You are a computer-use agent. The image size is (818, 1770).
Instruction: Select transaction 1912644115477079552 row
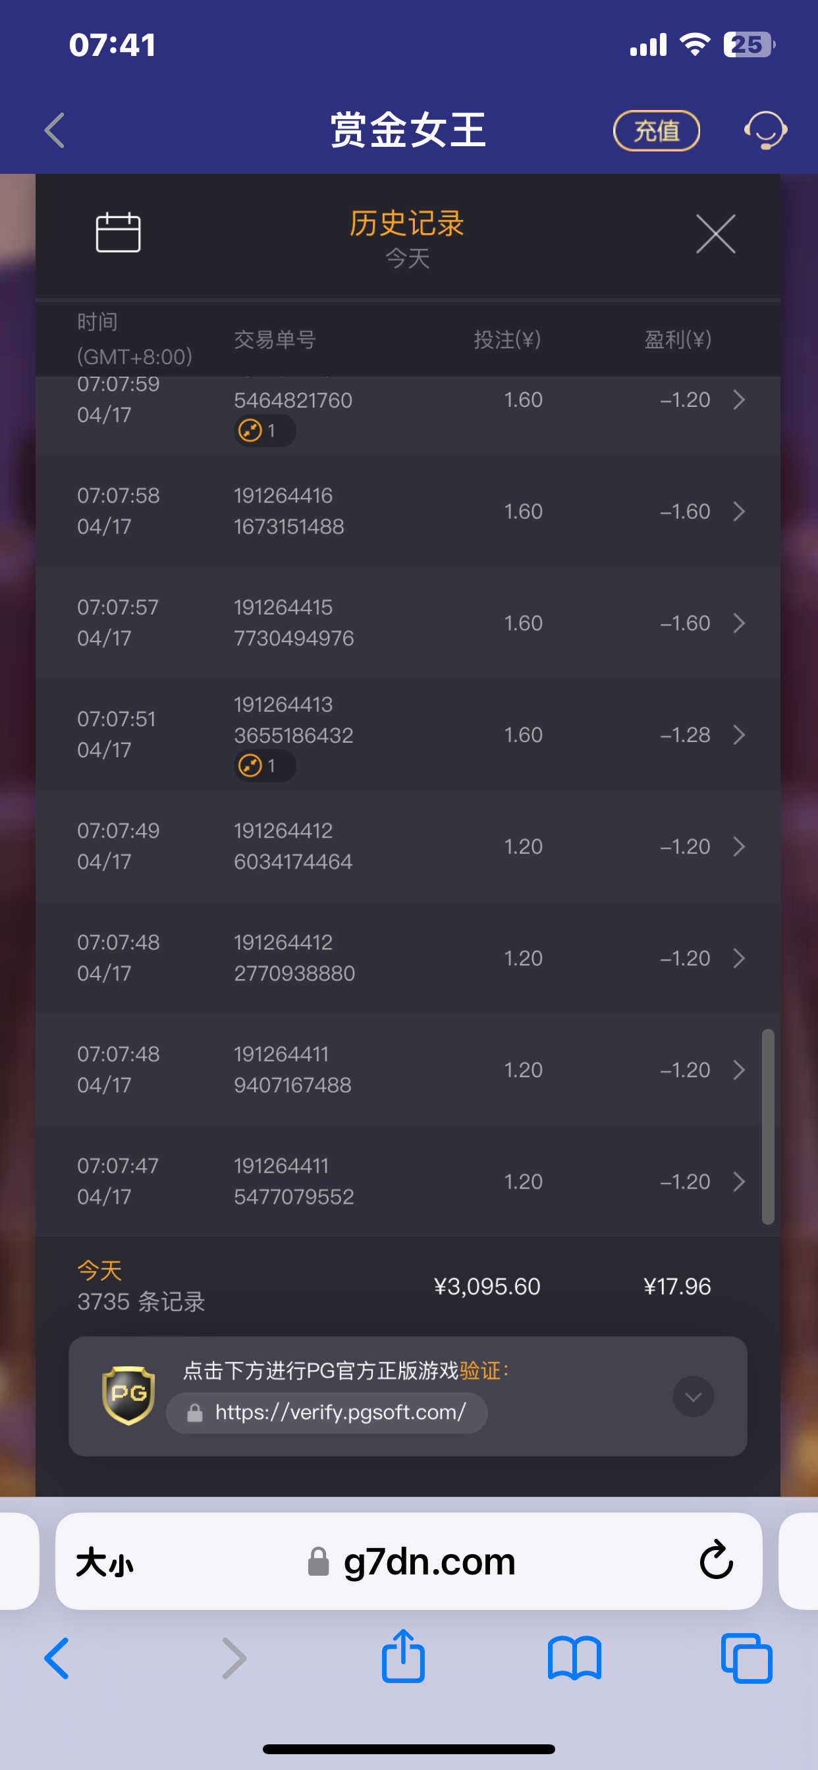(x=408, y=1182)
